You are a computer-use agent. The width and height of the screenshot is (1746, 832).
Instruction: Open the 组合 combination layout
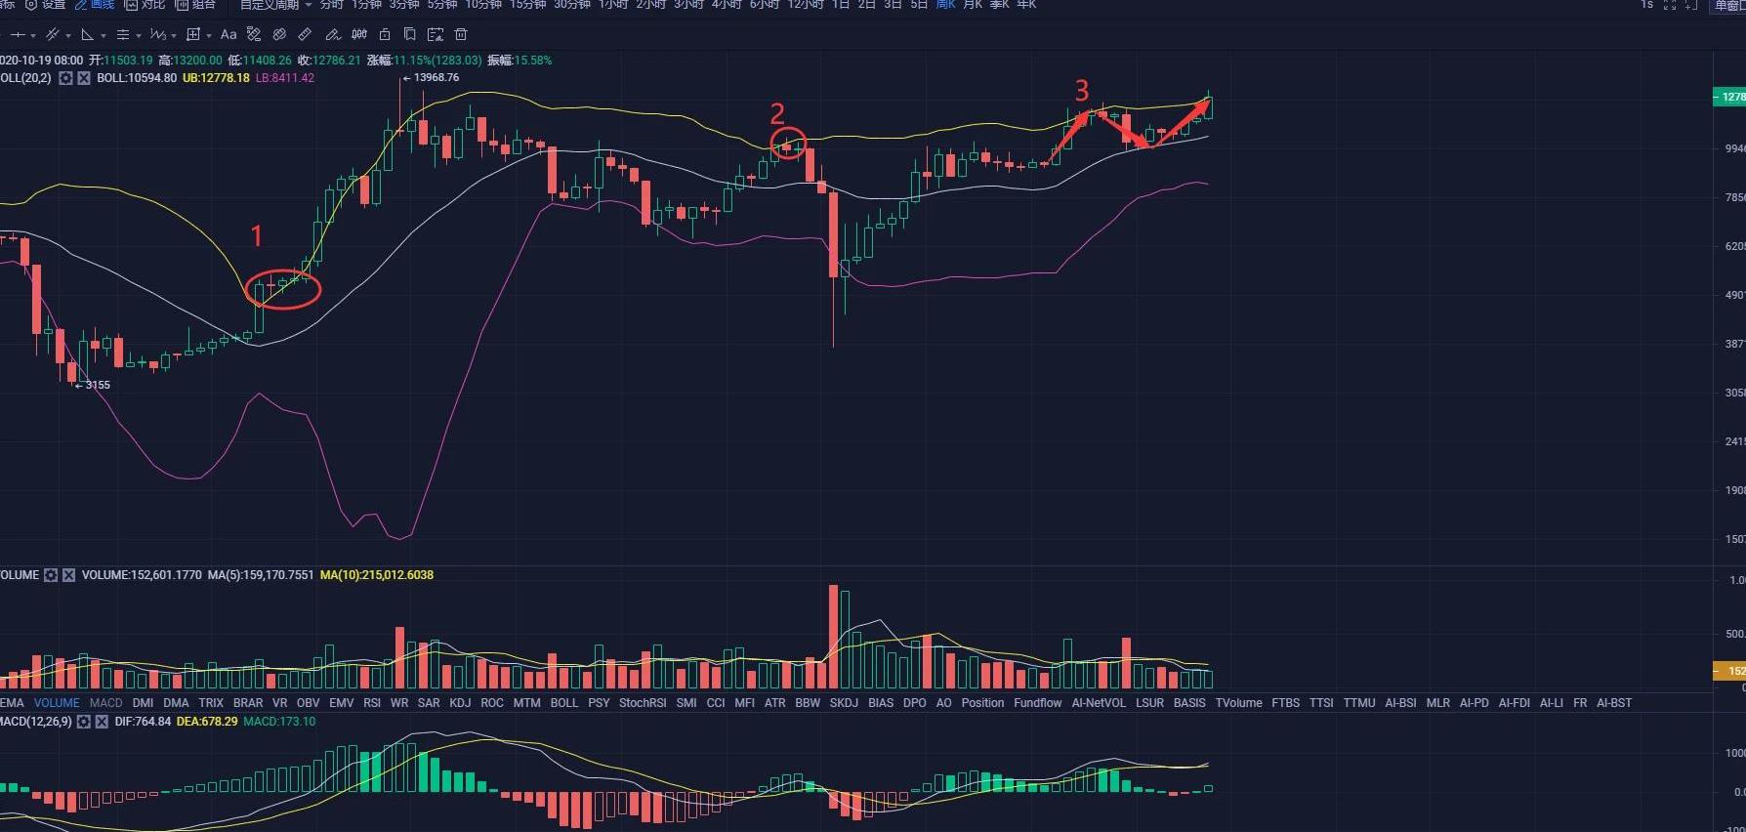pos(195,4)
